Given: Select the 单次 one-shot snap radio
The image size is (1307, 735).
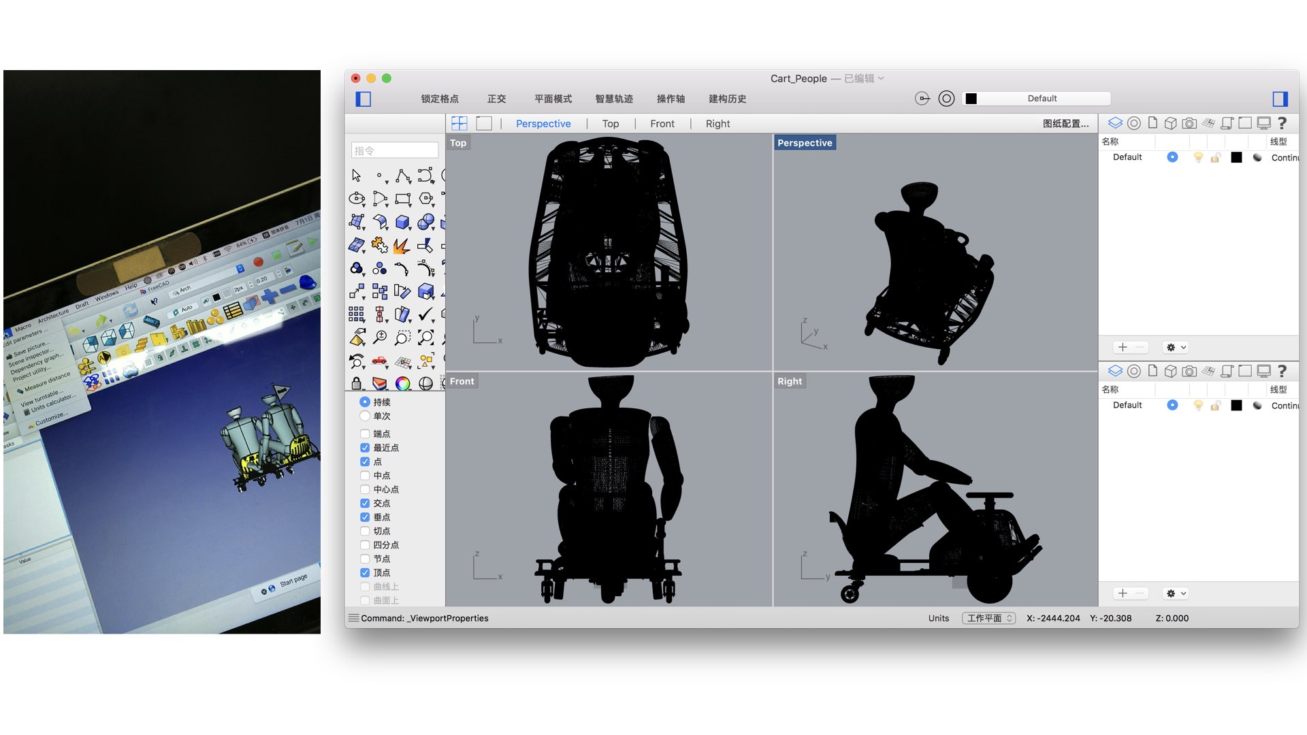Looking at the screenshot, I should point(365,416).
